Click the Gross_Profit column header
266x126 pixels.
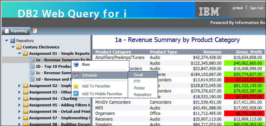point(249,52)
